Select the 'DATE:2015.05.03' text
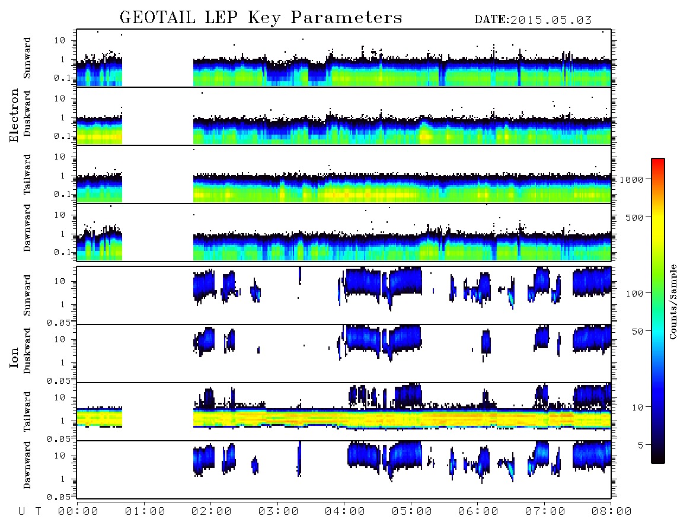This screenshot has width=677, height=522. pyautogui.click(x=533, y=20)
